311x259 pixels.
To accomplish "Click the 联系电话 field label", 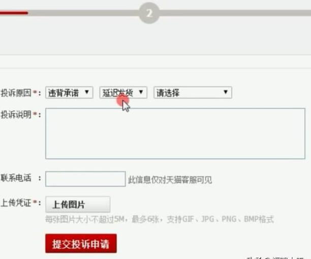I will [x=16, y=178].
